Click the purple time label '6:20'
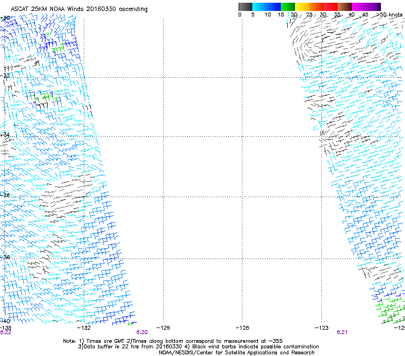Viewport: 405px width, 356px height. [x=142, y=332]
